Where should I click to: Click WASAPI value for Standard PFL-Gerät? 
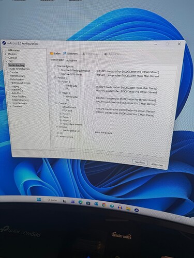pos(128,76)
